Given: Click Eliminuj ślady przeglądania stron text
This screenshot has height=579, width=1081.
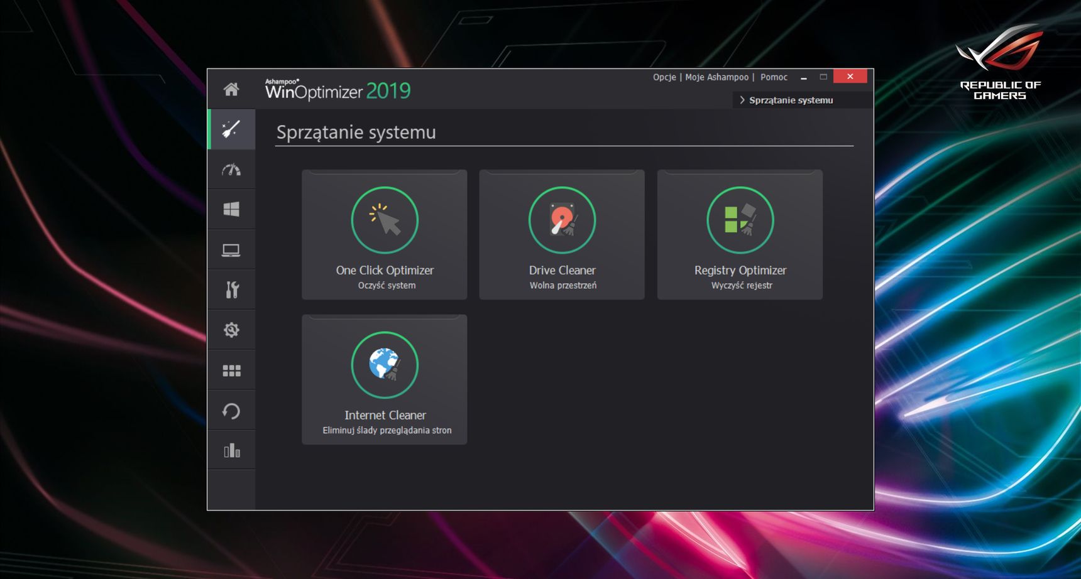Looking at the screenshot, I should 387,430.
